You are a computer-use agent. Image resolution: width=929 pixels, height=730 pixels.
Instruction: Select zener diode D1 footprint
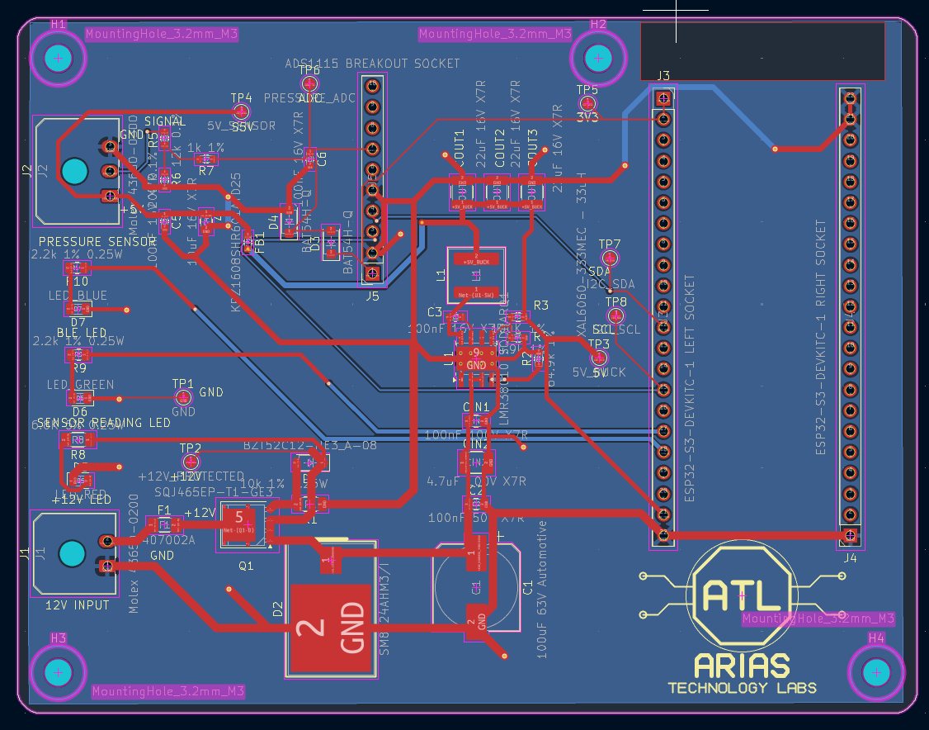tap(309, 462)
